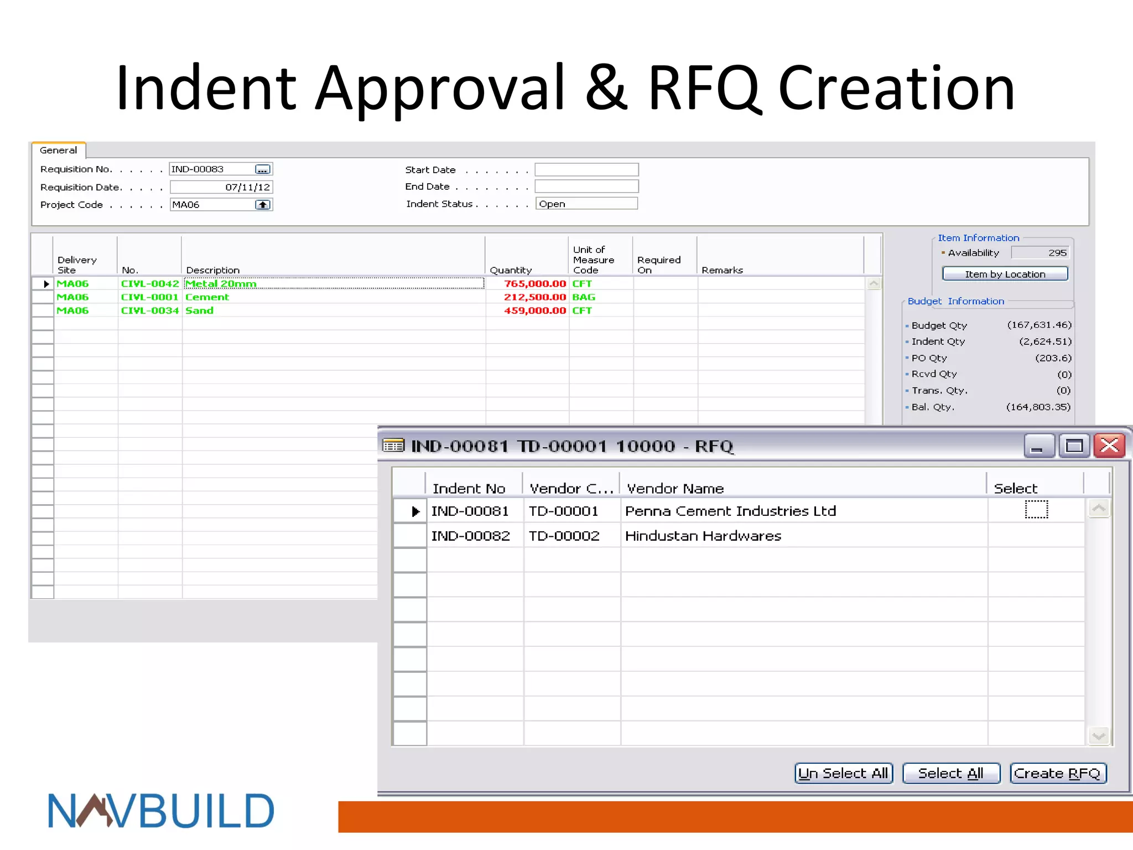The image size is (1133, 850).
Task: Click the Vendor Name column header
Action: (803, 484)
